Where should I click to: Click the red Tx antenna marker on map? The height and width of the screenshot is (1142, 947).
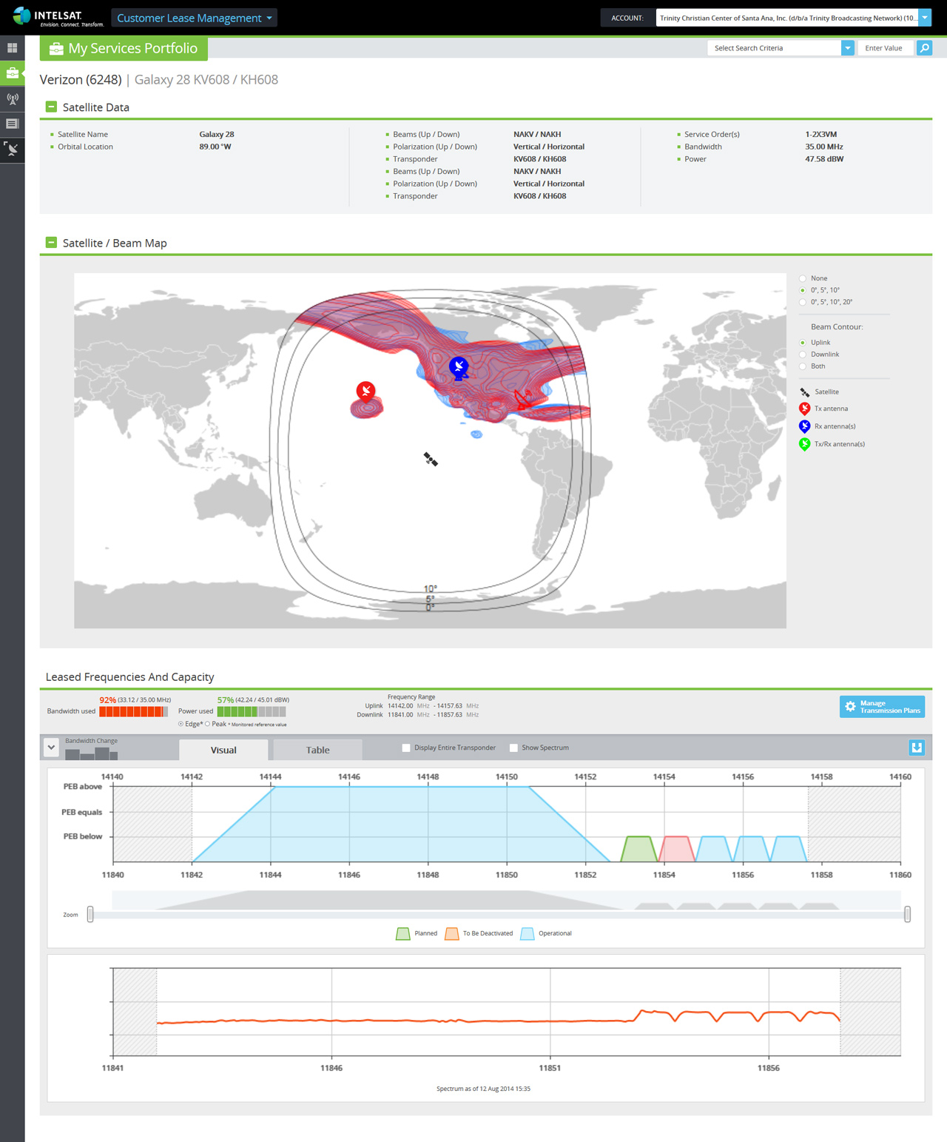pyautogui.click(x=365, y=391)
